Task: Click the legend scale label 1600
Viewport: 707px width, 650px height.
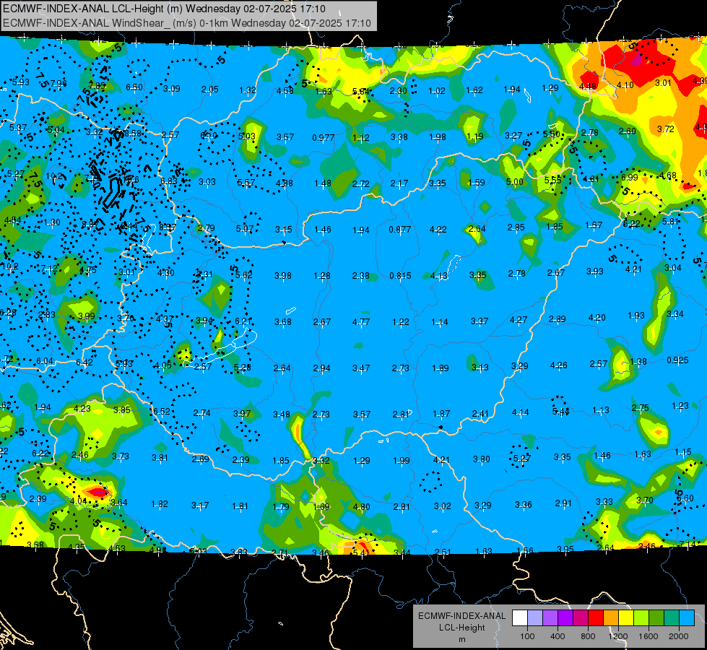Action: coord(648,636)
